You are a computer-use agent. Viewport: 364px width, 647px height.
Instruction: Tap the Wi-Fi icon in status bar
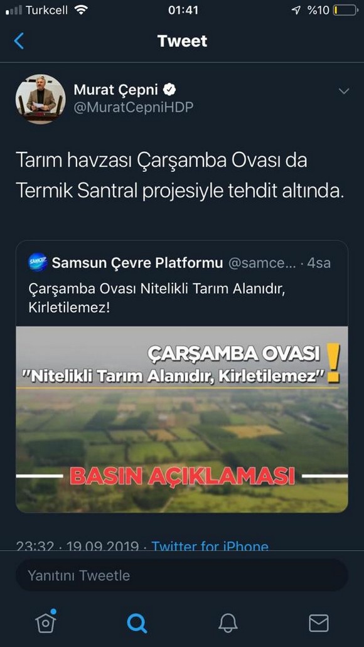tap(82, 10)
